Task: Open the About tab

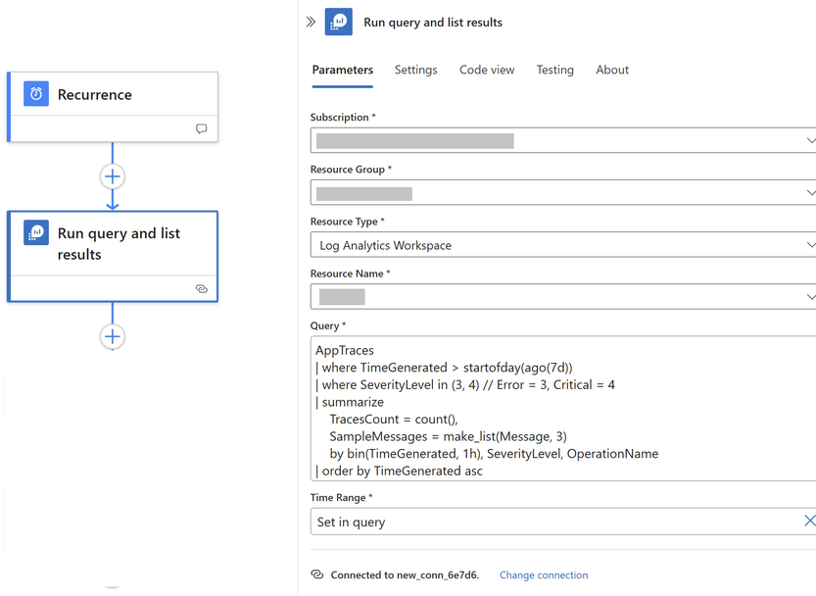Action: tap(612, 70)
